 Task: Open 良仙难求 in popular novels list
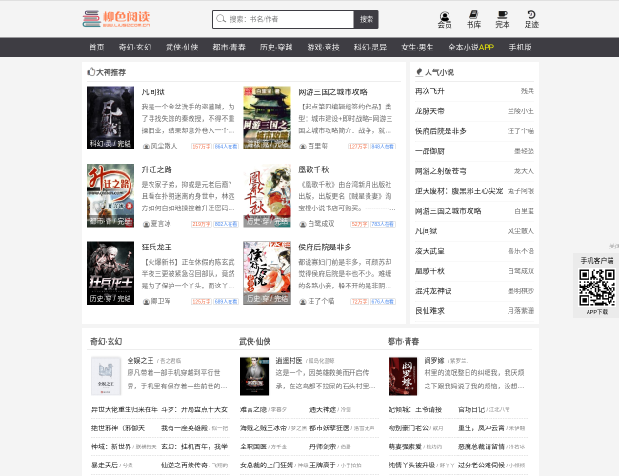(429, 311)
